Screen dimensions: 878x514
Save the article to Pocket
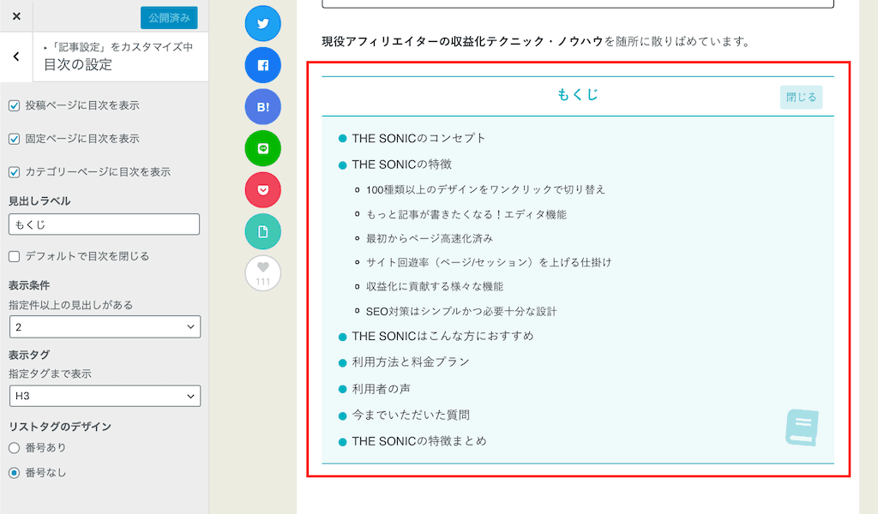(262, 189)
